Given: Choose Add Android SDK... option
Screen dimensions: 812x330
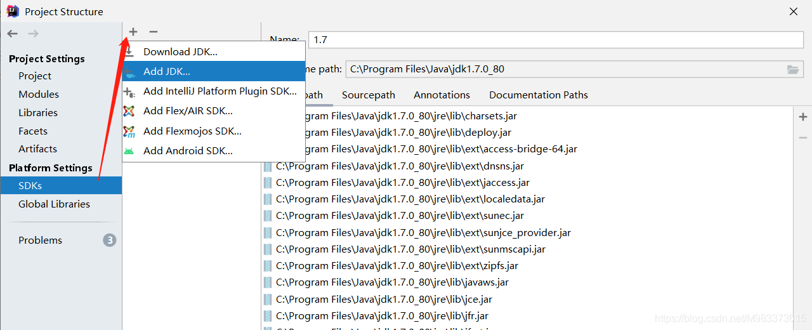Looking at the screenshot, I should click(x=214, y=151).
